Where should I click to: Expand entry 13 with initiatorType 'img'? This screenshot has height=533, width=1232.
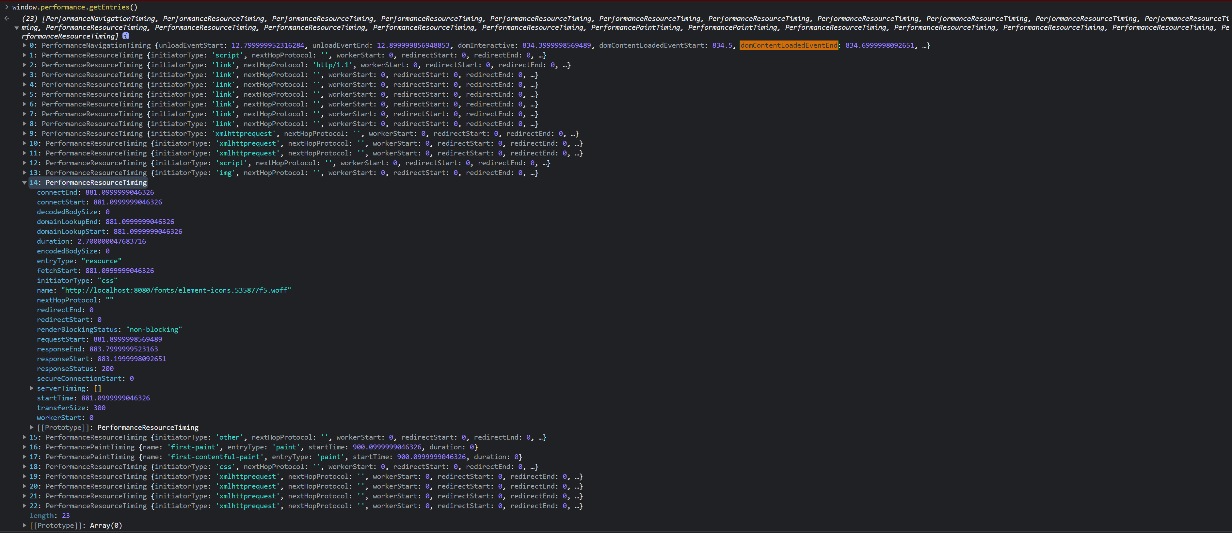coord(24,173)
